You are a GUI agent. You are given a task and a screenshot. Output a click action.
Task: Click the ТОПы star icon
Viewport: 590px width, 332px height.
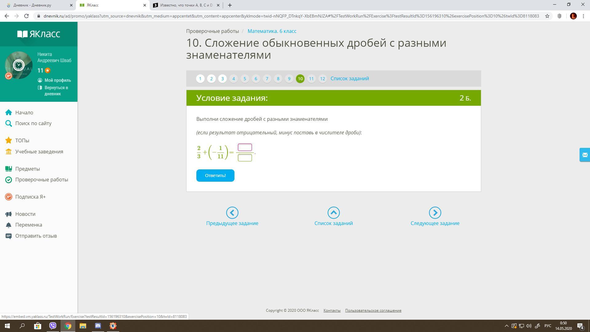tap(9, 140)
